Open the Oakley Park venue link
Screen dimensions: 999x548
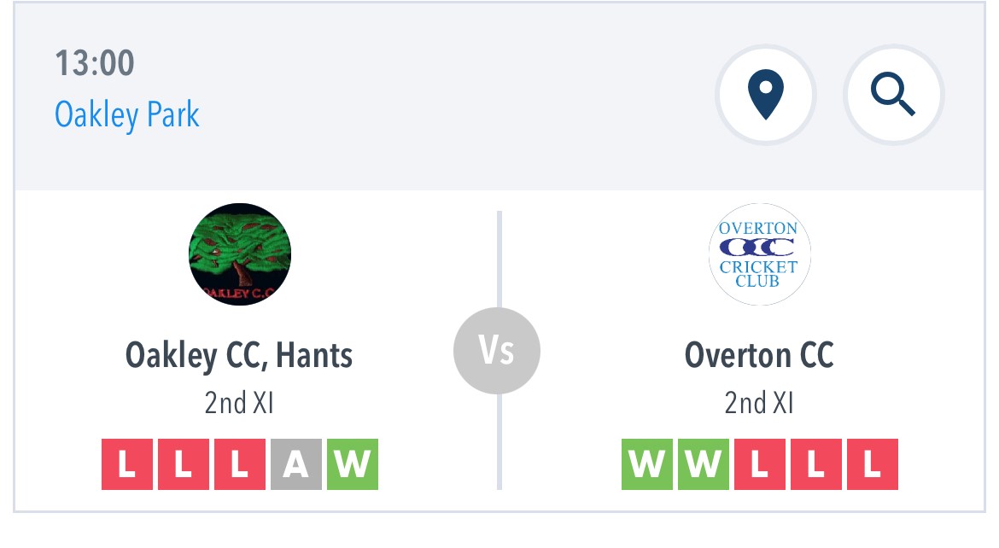[x=126, y=114]
